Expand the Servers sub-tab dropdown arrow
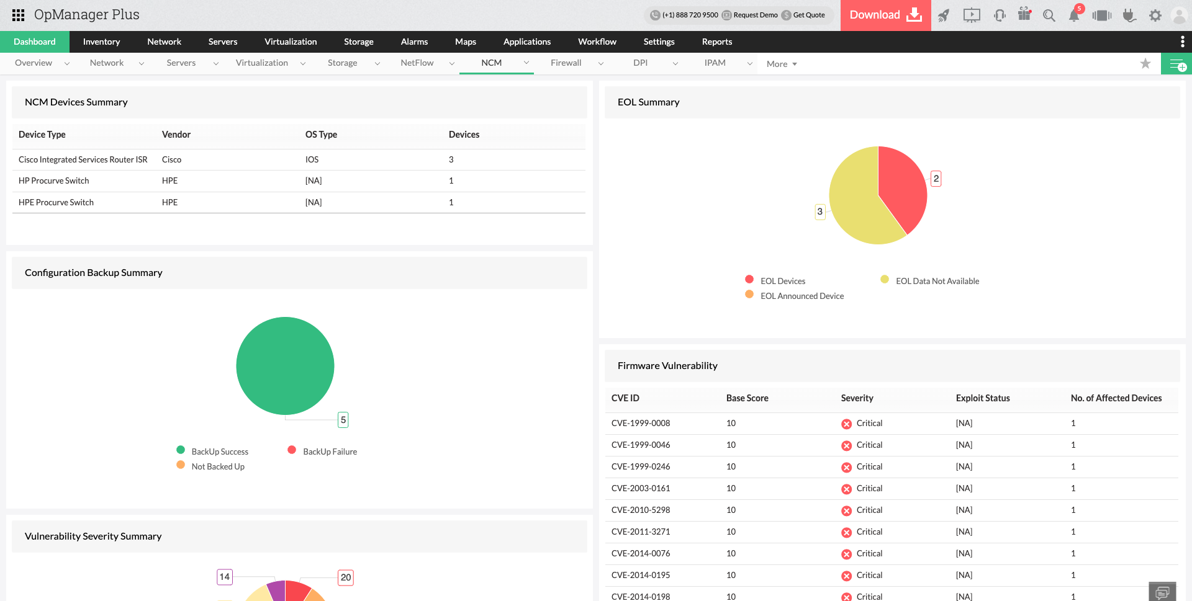 point(216,63)
